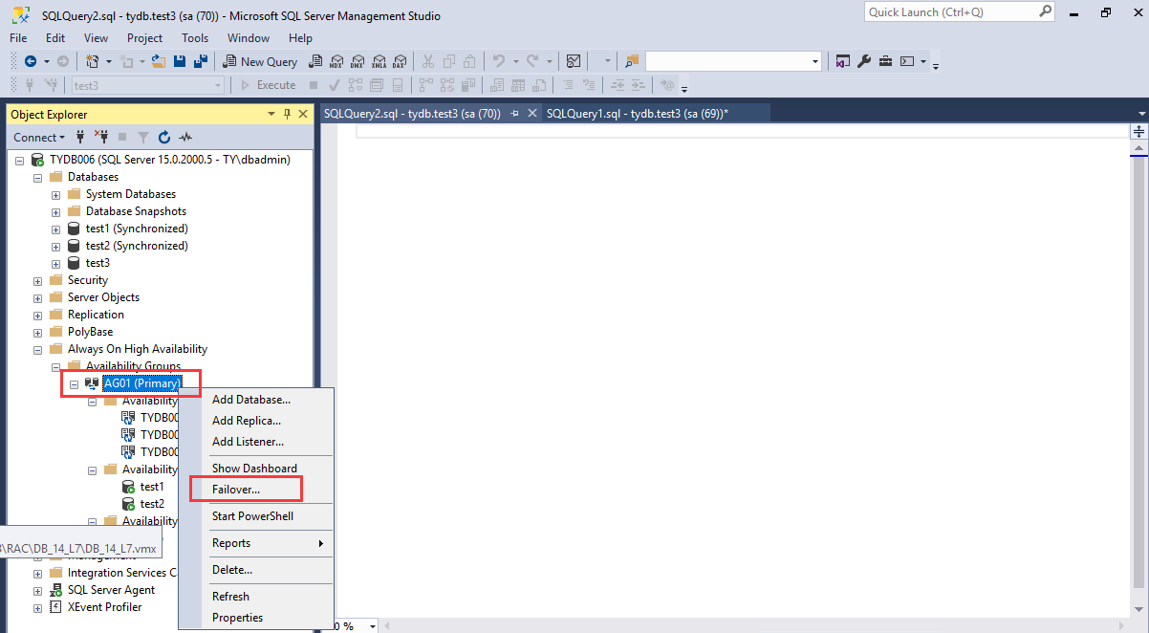
Task: Select the PolyBase folder in the tree
Action: coord(90,332)
